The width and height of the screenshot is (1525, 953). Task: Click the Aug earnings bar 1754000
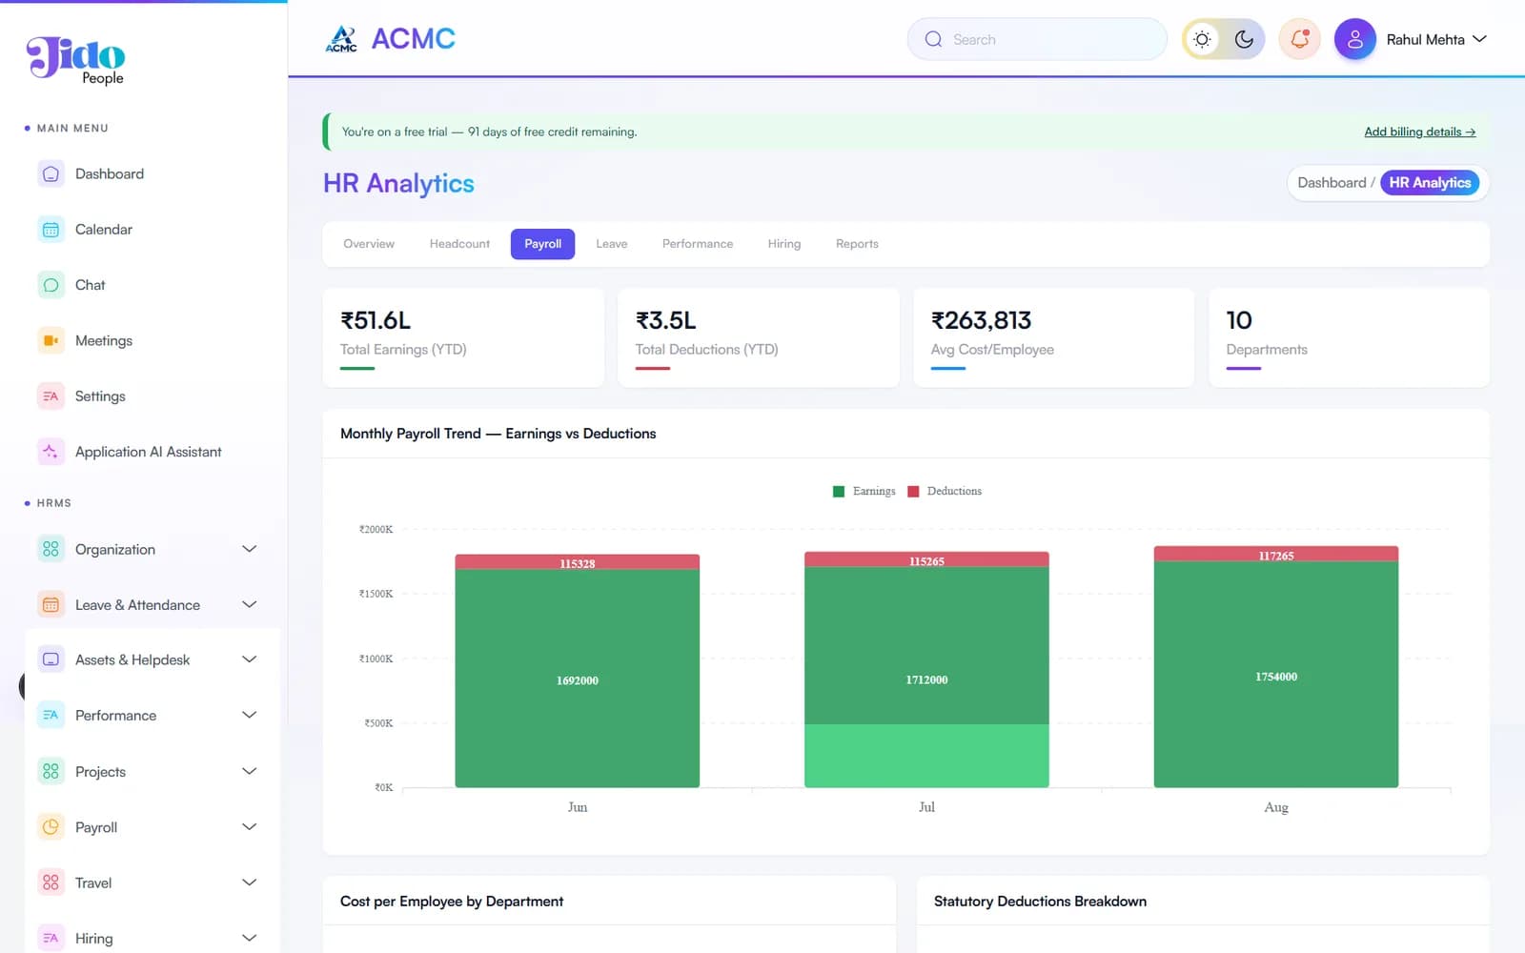coord(1276,675)
